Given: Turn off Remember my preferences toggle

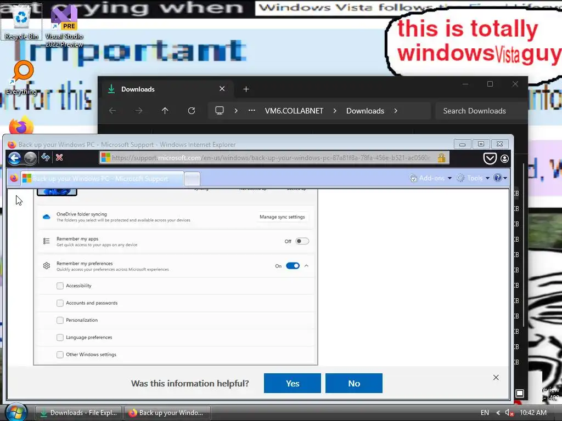Looking at the screenshot, I should pos(293,266).
